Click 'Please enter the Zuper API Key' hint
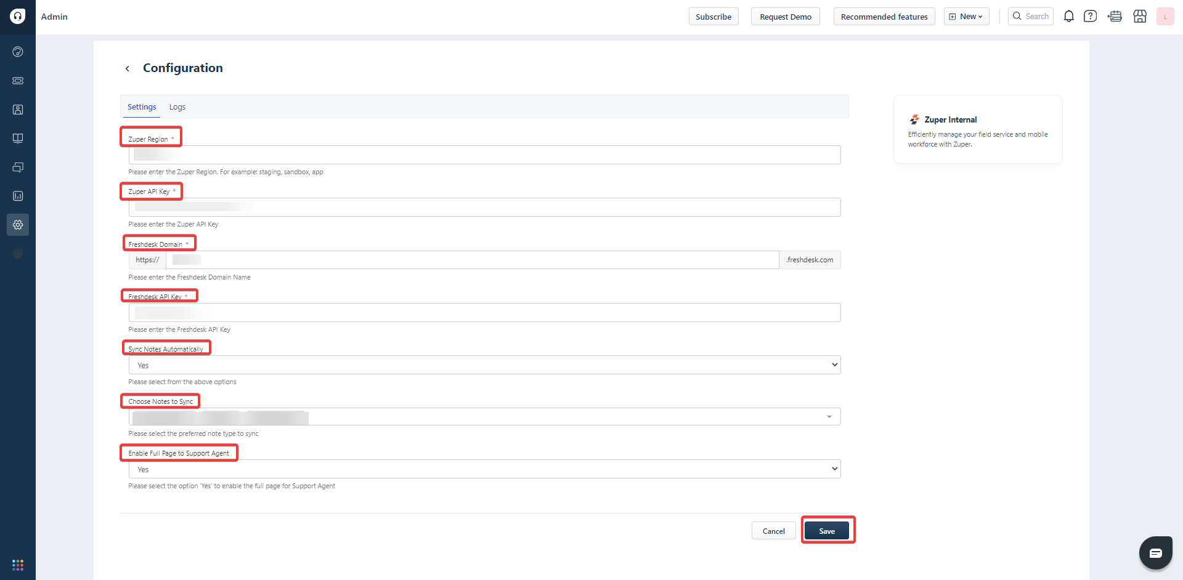Screen dimensions: 1183x580 coord(173,224)
